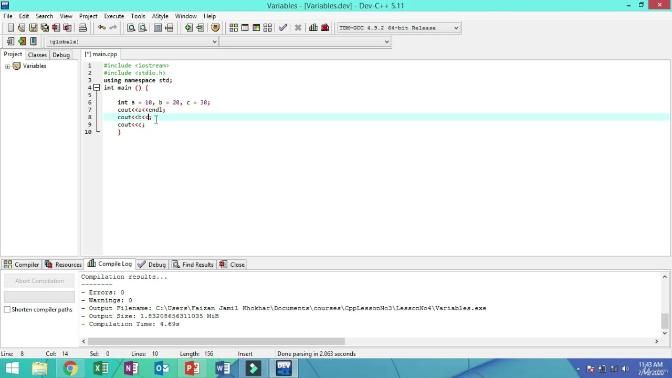Click the Add to project icon
This screenshot has width=672, height=378.
coord(22,41)
